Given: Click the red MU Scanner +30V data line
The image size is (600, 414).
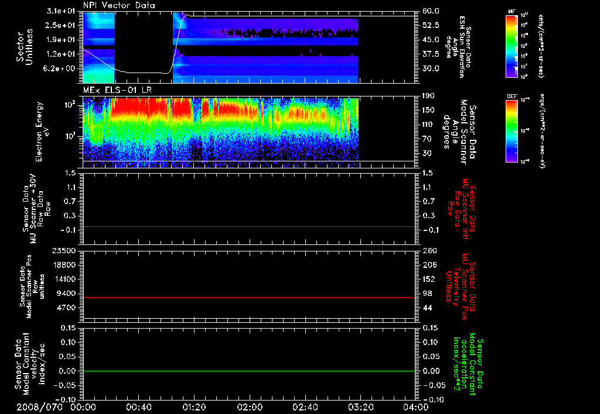Looking at the screenshot, I should [248, 226].
